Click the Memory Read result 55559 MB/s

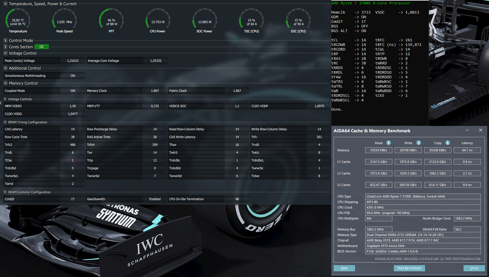(378, 150)
